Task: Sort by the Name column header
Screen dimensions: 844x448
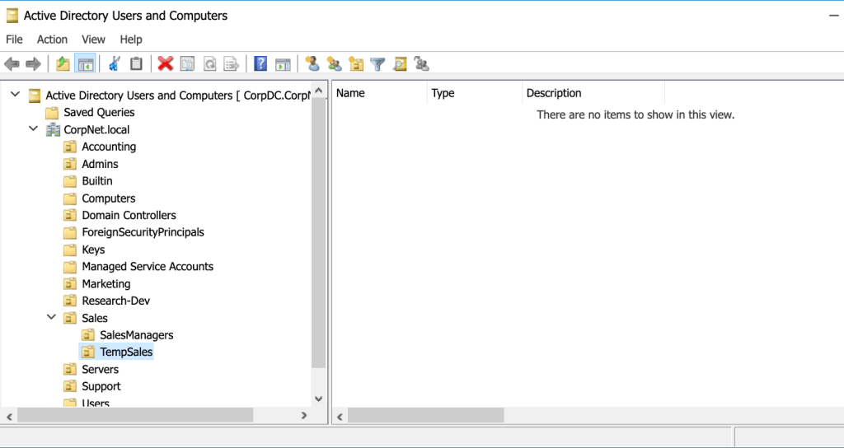Action: click(x=379, y=93)
